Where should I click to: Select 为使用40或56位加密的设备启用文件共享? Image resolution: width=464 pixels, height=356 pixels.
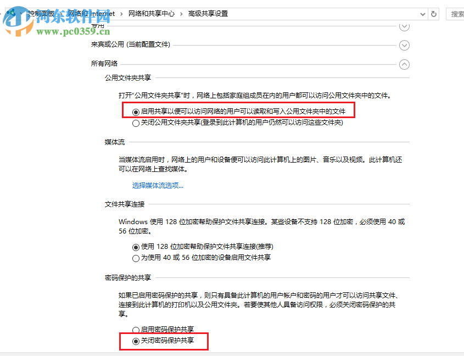136,258
